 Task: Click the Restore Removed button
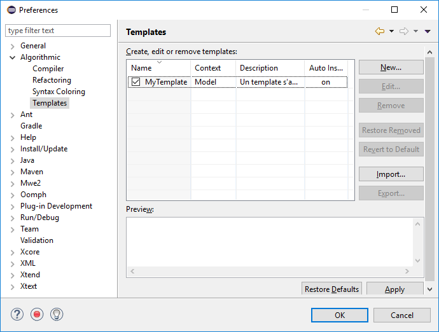click(391, 130)
